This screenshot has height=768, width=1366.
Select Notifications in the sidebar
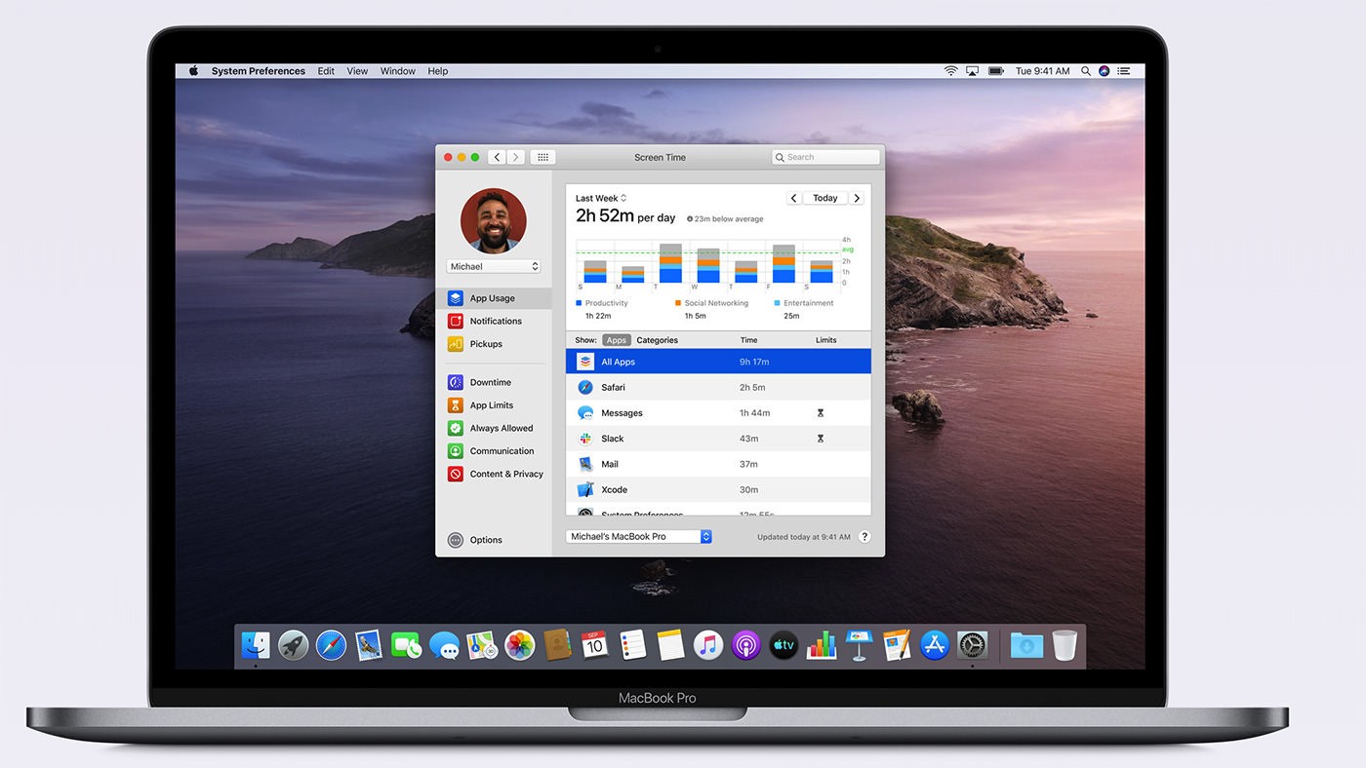pyautogui.click(x=495, y=321)
